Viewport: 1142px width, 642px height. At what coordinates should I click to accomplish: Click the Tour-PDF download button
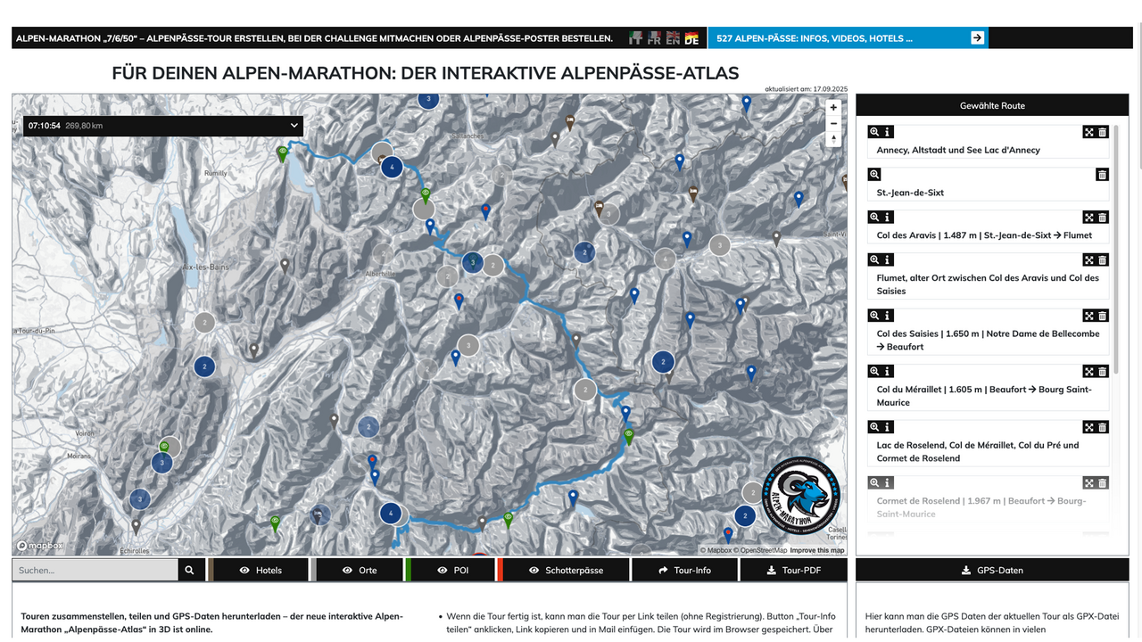point(793,570)
